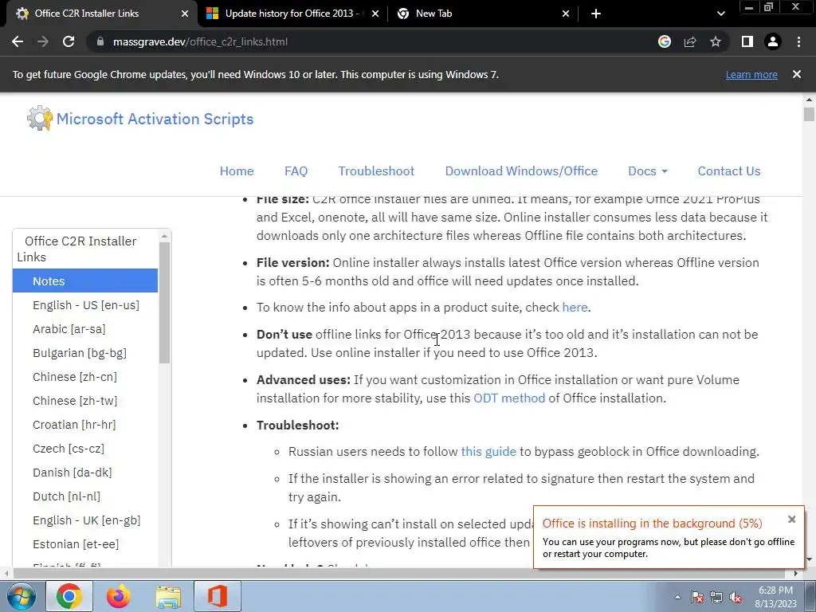816x612 pixels.
Task: Open Microsoft Activation Scripts title link
Action: coord(155,119)
